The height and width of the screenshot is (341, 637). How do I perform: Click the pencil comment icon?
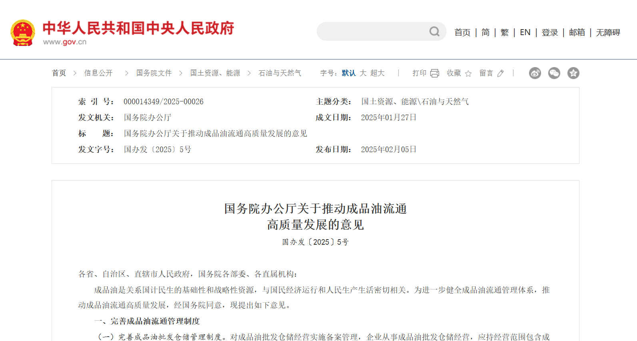tap(501, 73)
